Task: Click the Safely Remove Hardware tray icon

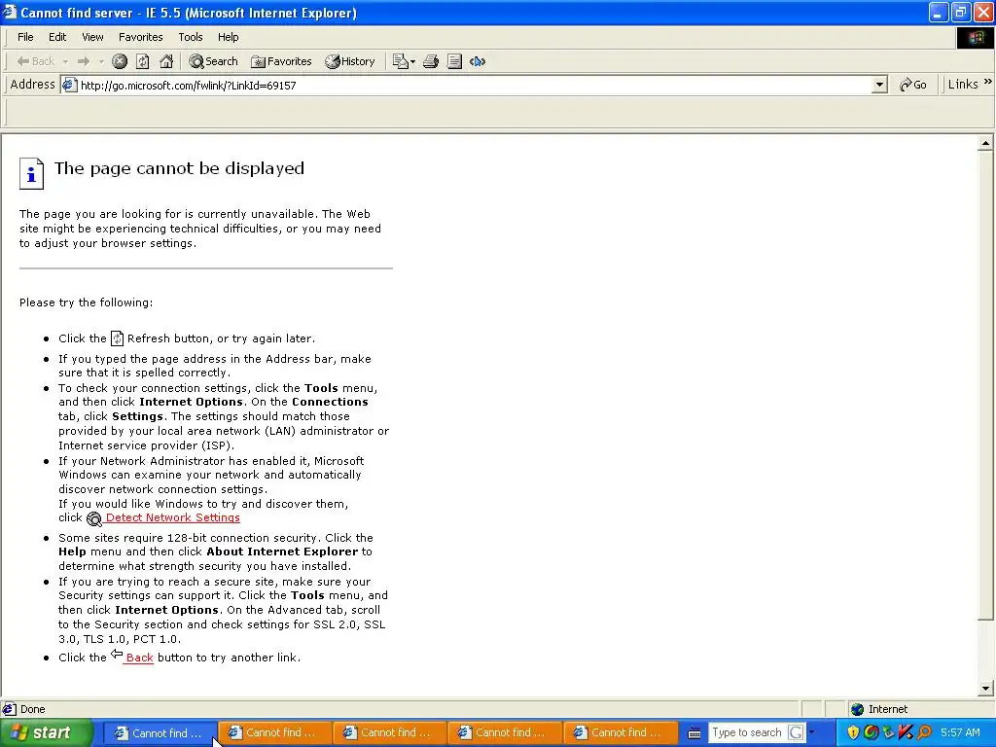Action: tap(889, 733)
